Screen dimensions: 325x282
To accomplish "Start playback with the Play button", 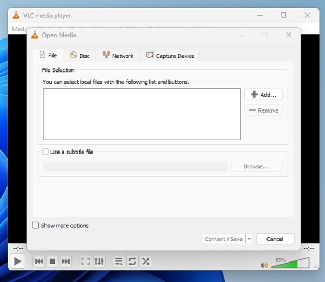I will pos(17,261).
